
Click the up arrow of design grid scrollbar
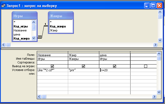click(159, 54)
